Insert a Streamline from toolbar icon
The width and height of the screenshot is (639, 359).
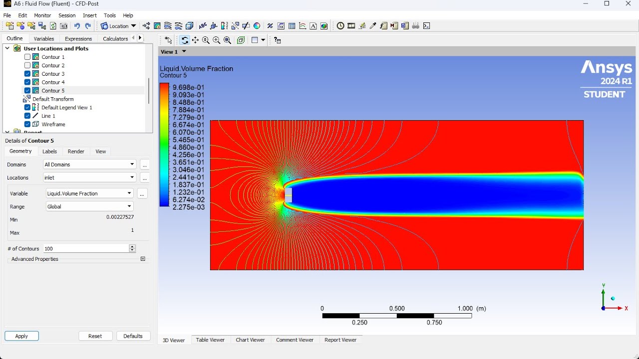pos(168,26)
